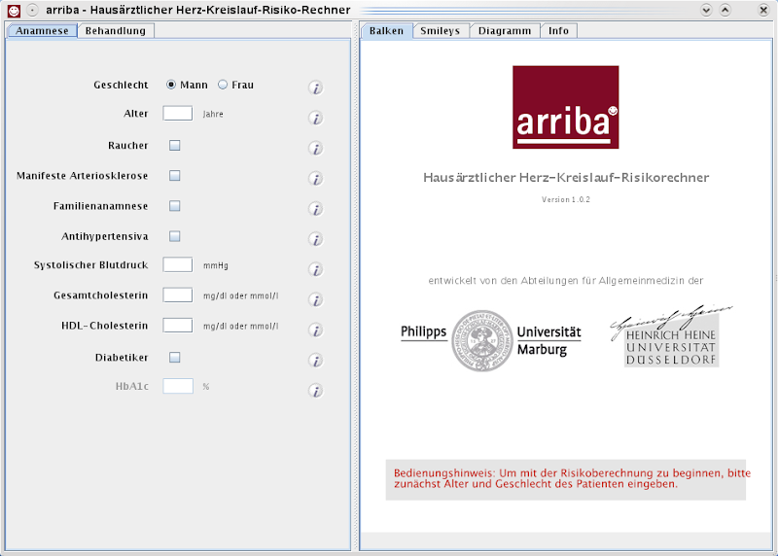Screen dimensions: 778x556
Task: Show HDL-Cholesterin info icon
Action: 315,330
